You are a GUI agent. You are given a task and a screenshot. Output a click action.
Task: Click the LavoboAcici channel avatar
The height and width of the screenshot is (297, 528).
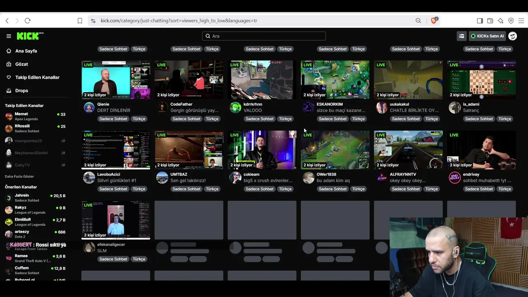89,178
